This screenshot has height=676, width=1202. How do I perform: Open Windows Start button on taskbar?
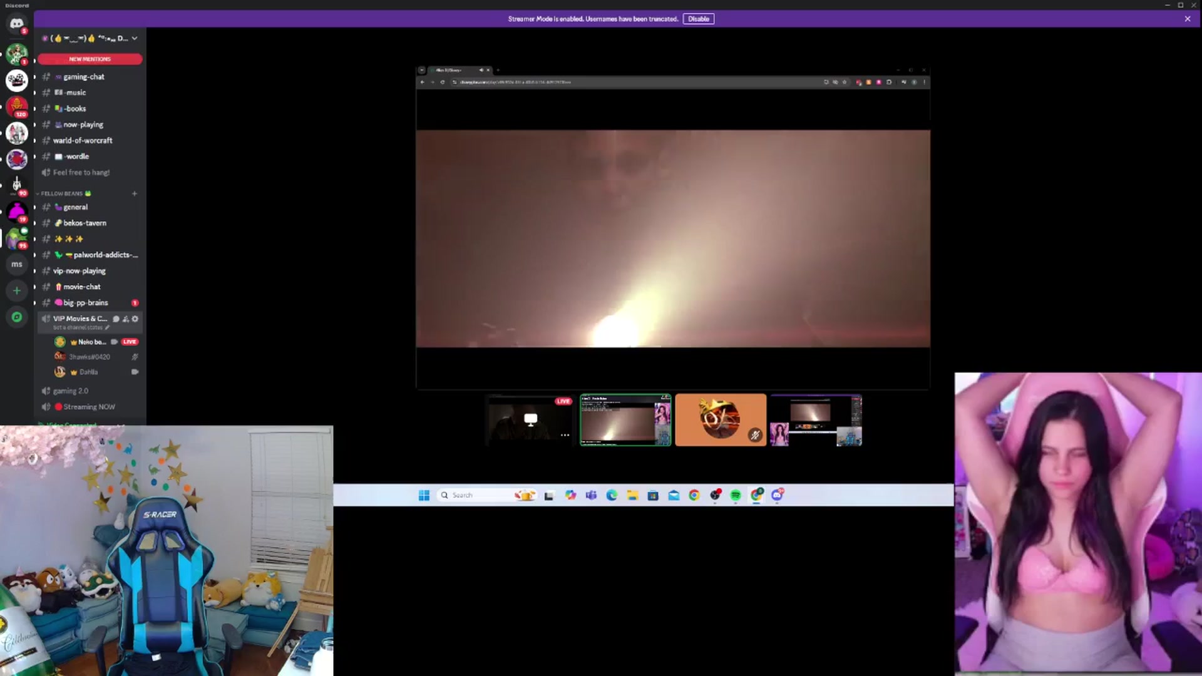pyautogui.click(x=424, y=495)
